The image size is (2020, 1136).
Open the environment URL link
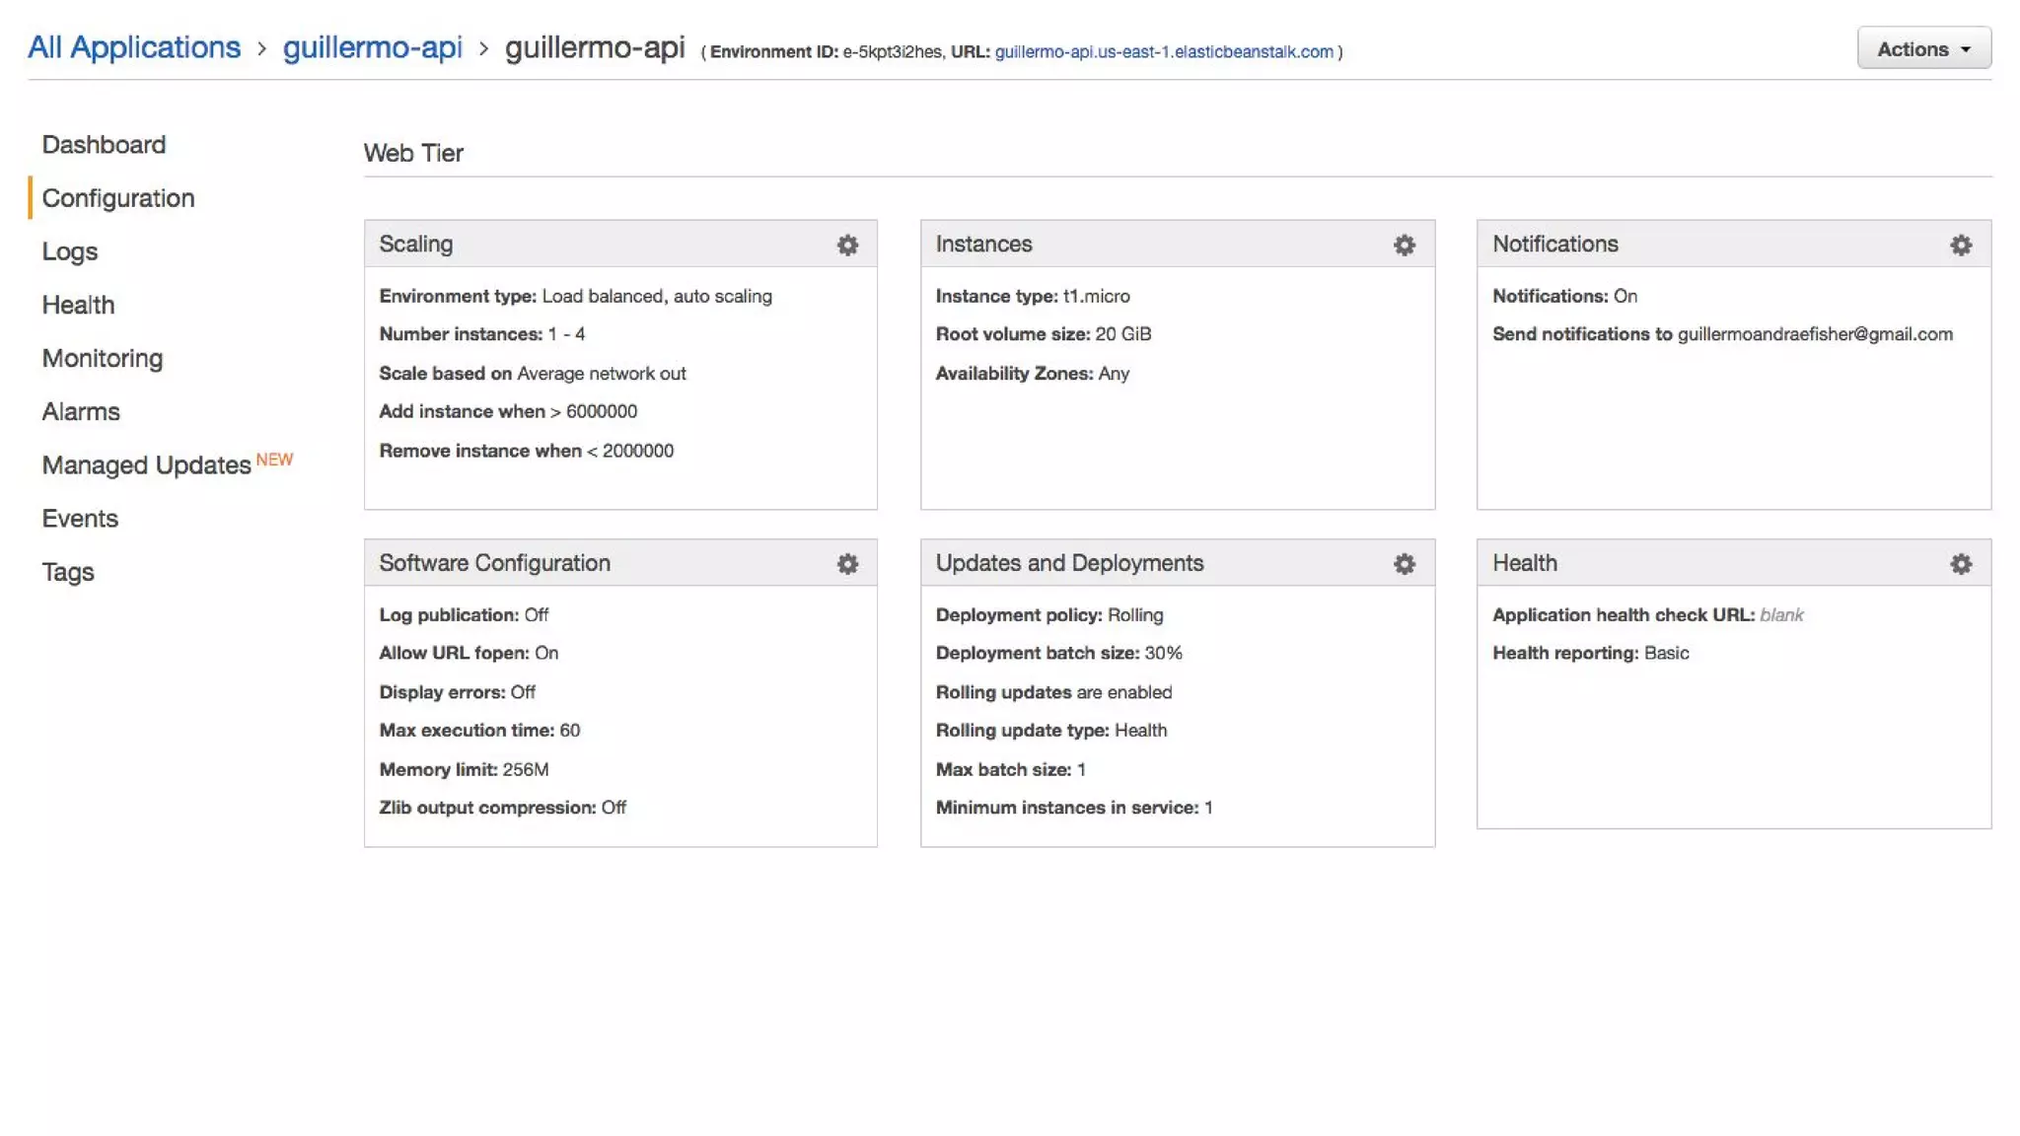[1164, 52]
